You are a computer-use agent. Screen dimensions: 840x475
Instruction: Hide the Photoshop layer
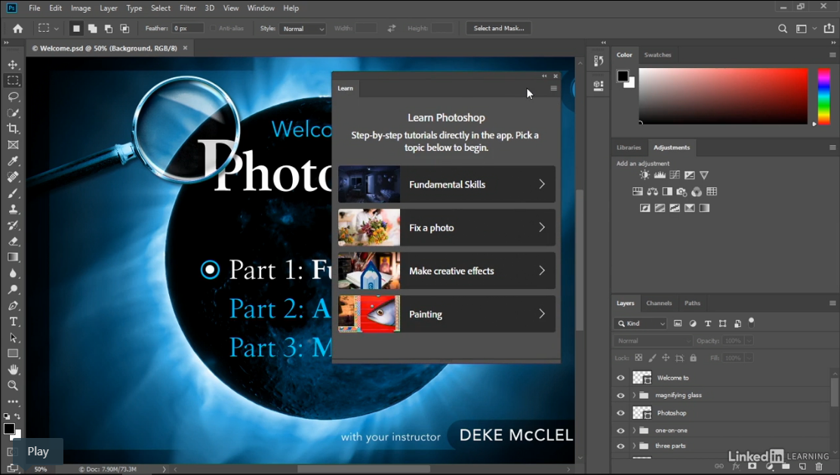click(621, 413)
